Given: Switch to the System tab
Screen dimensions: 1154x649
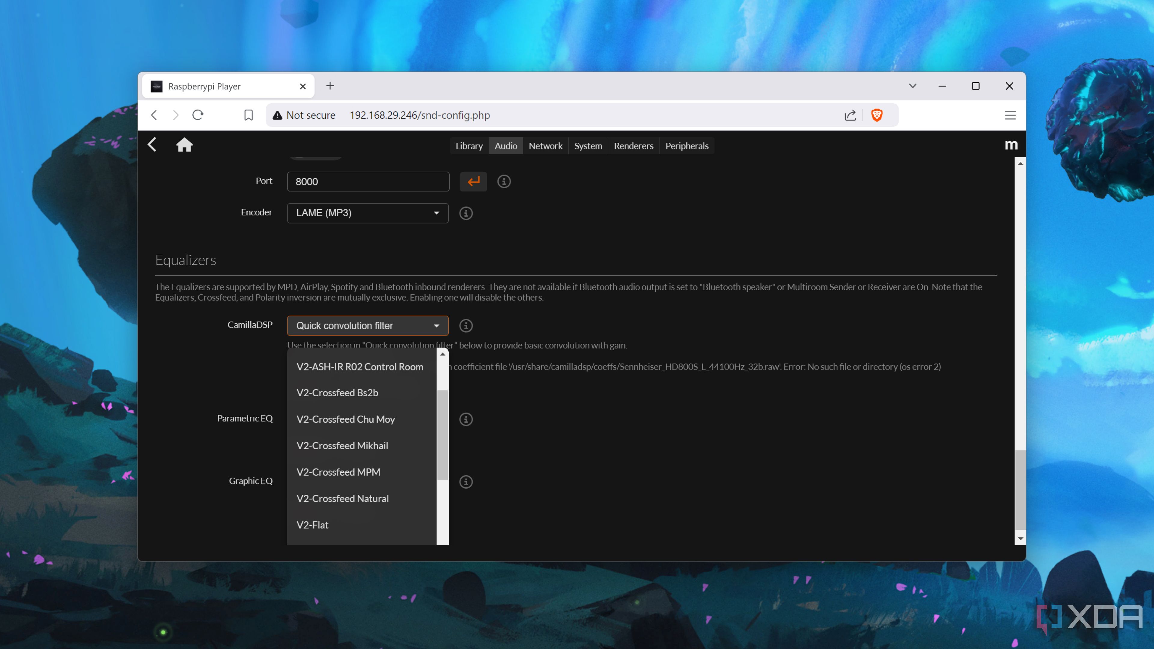Looking at the screenshot, I should tap(588, 145).
